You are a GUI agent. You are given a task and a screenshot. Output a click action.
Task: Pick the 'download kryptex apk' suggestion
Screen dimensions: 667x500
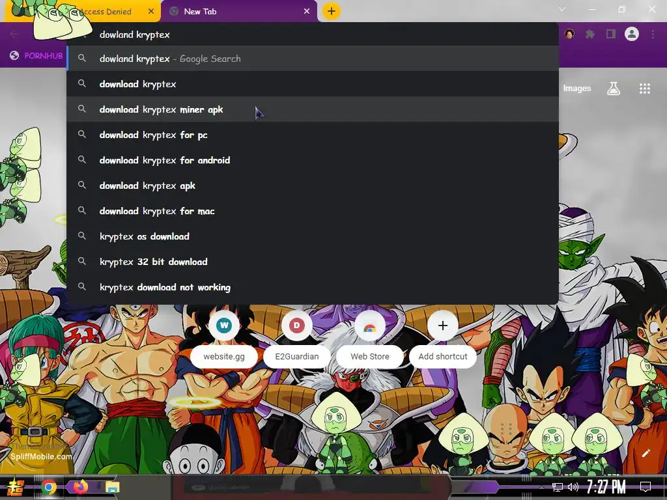[x=313, y=186]
